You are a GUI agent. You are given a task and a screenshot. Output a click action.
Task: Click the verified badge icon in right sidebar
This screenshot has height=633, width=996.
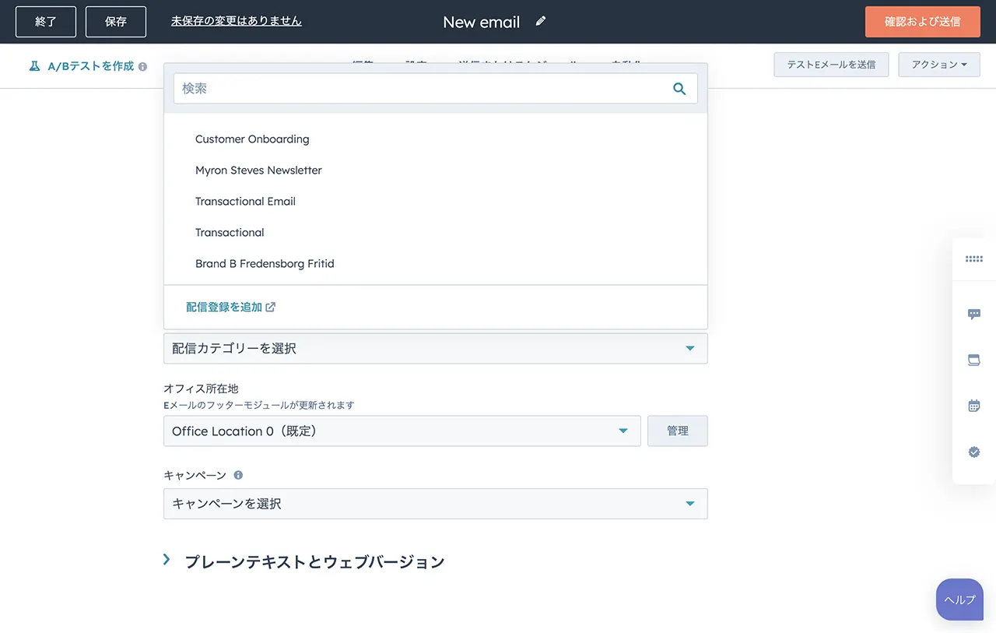(973, 452)
